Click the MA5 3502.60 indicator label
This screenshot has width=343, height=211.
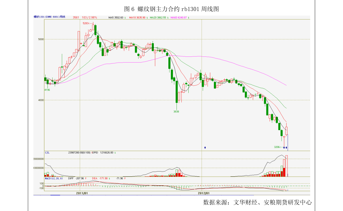pos(117,18)
